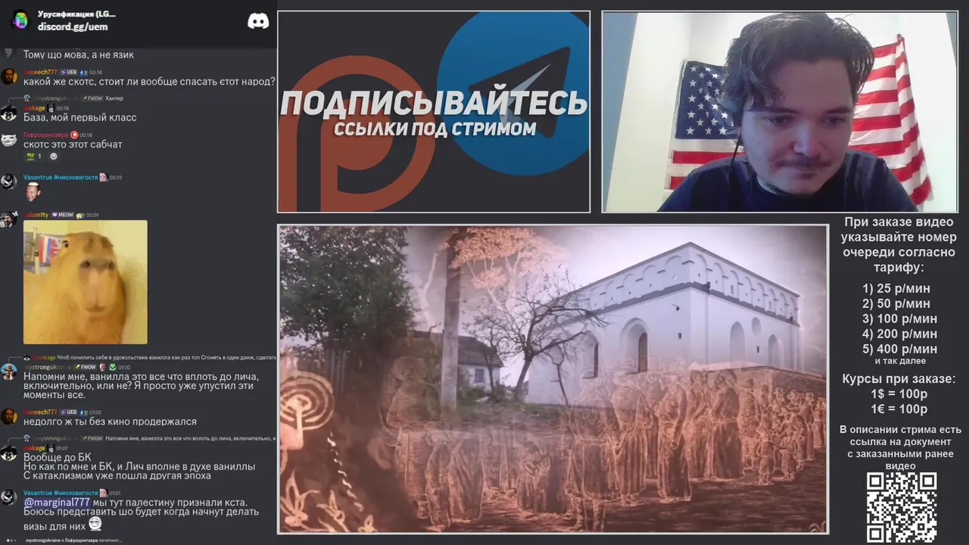Image resolution: width=969 pixels, height=545 pixels.
Task: Click the message 'Тому що мова, а не язик'
Action: 79,54
